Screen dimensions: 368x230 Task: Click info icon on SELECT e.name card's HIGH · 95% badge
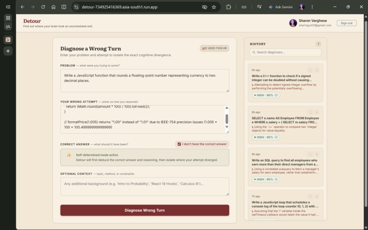276,137
